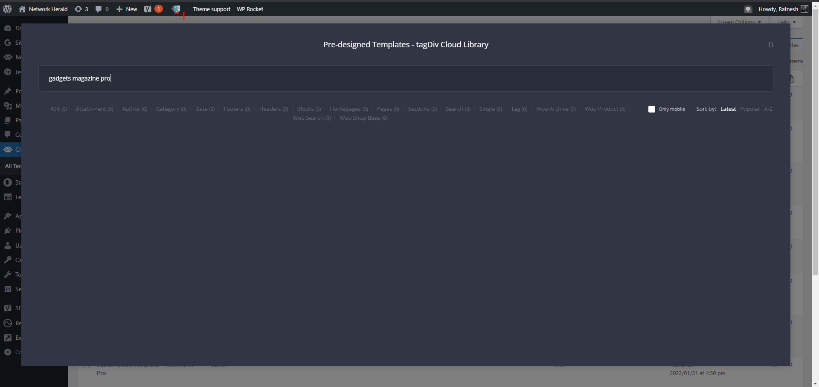819x387 pixels.
Task: Select All Templates in sidebar submenu
Action: pyautogui.click(x=13, y=166)
